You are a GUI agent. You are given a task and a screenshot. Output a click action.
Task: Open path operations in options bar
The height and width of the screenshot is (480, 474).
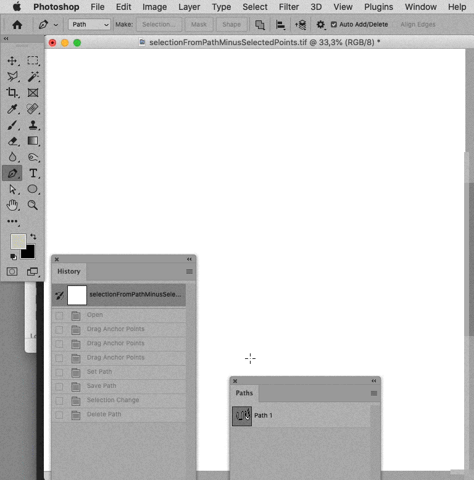click(260, 25)
